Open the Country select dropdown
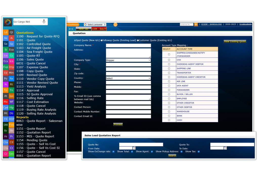The height and width of the screenshot is (188, 259). [x=128, y=78]
